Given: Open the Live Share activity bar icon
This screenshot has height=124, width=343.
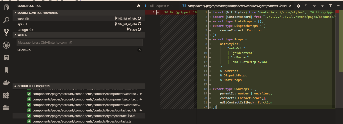Looking at the screenshot, I should point(6,95).
